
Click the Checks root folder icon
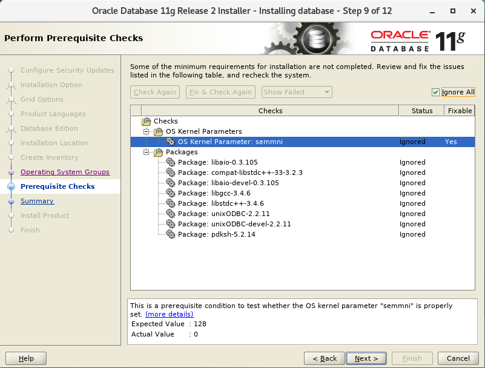(x=147, y=121)
